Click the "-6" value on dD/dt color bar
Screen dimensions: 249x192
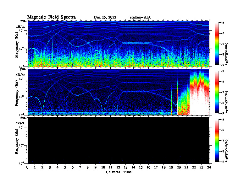pos(223,82)
